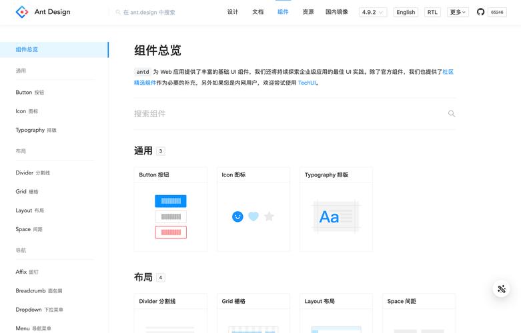This screenshot has height=333, width=521.
Task: Focus the 搜索组件 search field
Action: (287, 114)
